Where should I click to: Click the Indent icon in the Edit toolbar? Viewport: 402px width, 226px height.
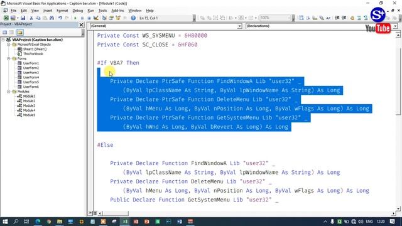coord(337,18)
